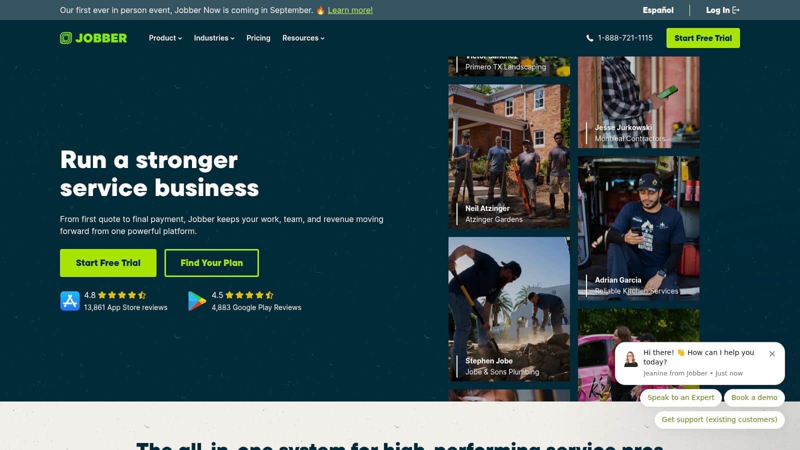Choose Get support (existing customers)
This screenshot has height=450, width=800.
(x=719, y=419)
